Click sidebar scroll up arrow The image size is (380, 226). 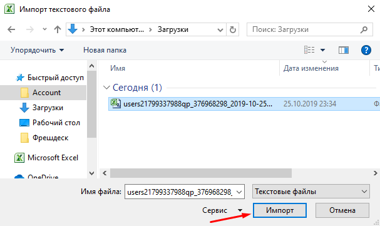point(91,66)
